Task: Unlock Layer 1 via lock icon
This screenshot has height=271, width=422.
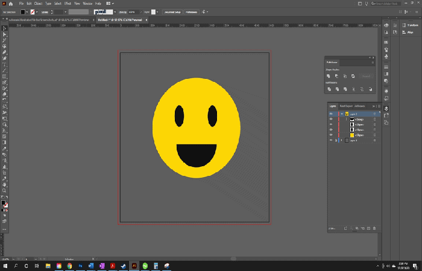Action: (336, 140)
